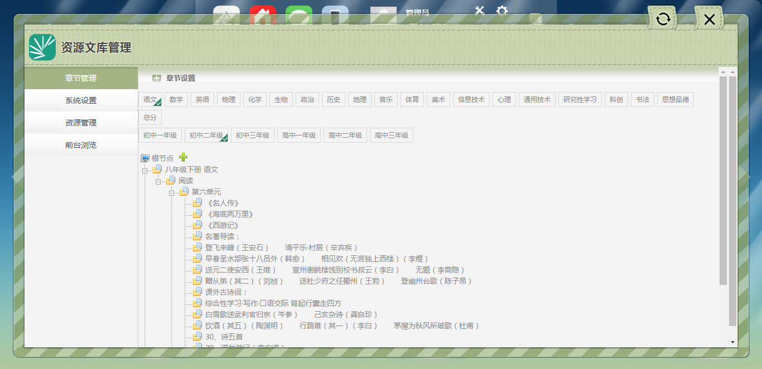Select the 语文 subject toggle
The image size is (762, 369).
(x=150, y=100)
